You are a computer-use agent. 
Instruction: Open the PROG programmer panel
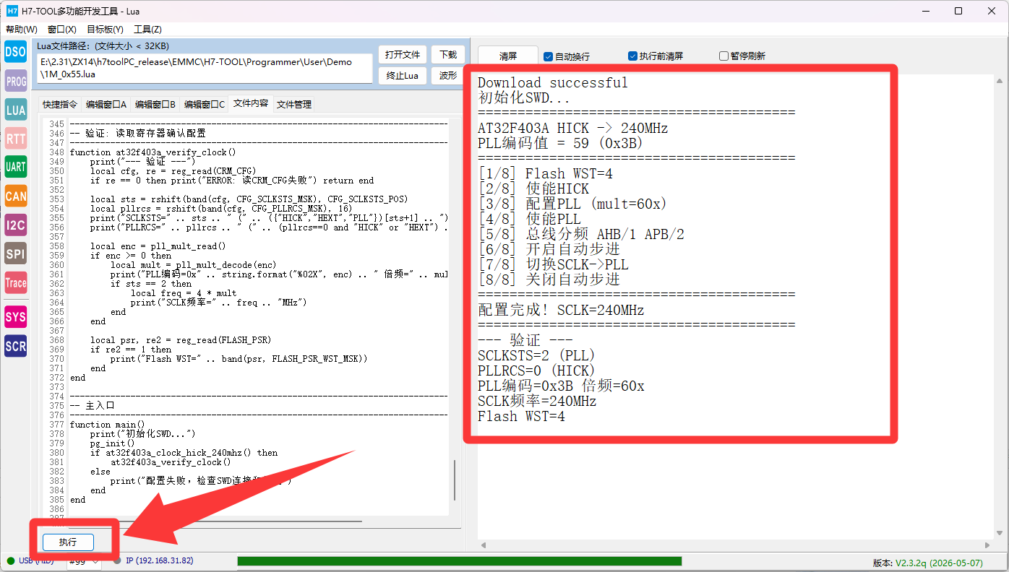pos(15,81)
